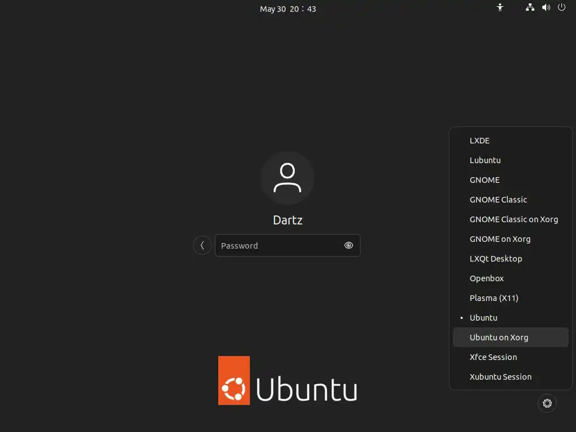Select the currently checked Ubuntu session
This screenshot has width=576, height=432.
511,318
